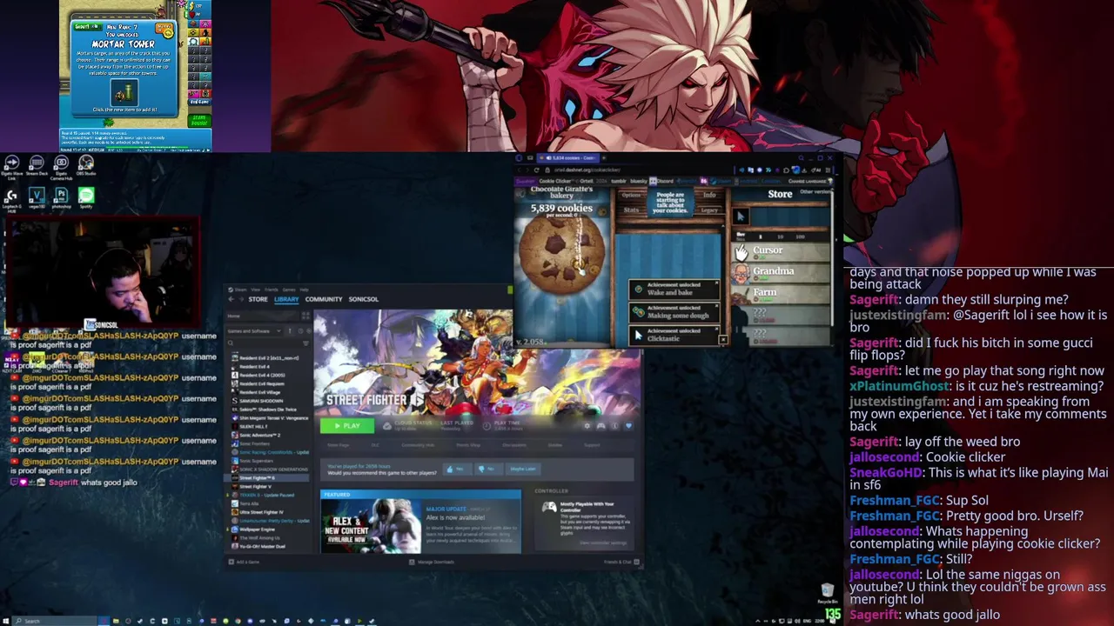Screen dimensions: 1114x626
Task: Buy a Farm in the Store
Action: 782,295
